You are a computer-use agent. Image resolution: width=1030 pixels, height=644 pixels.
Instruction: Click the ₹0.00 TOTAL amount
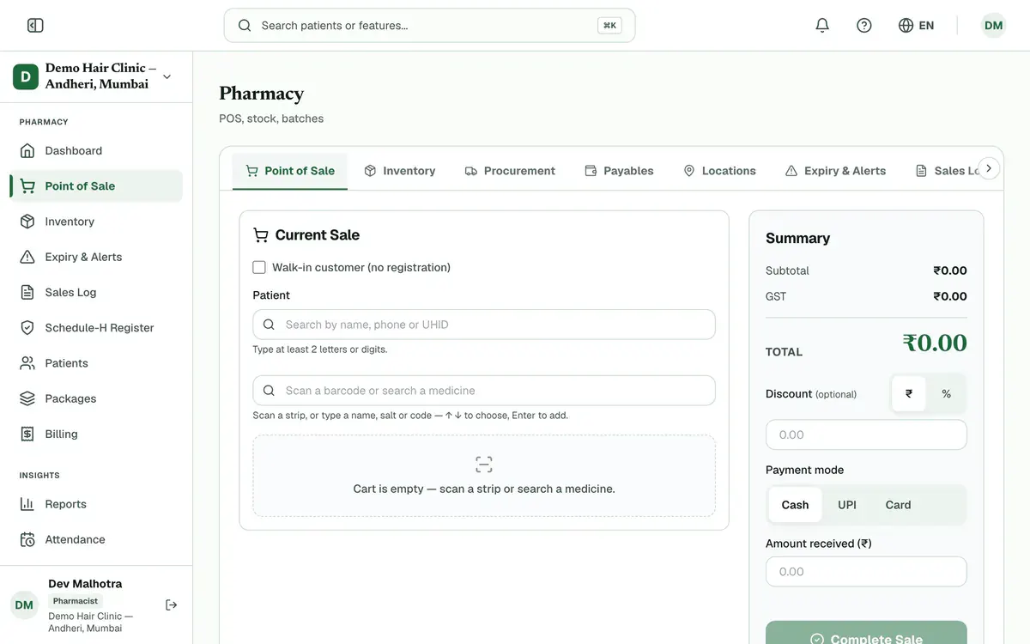935,343
